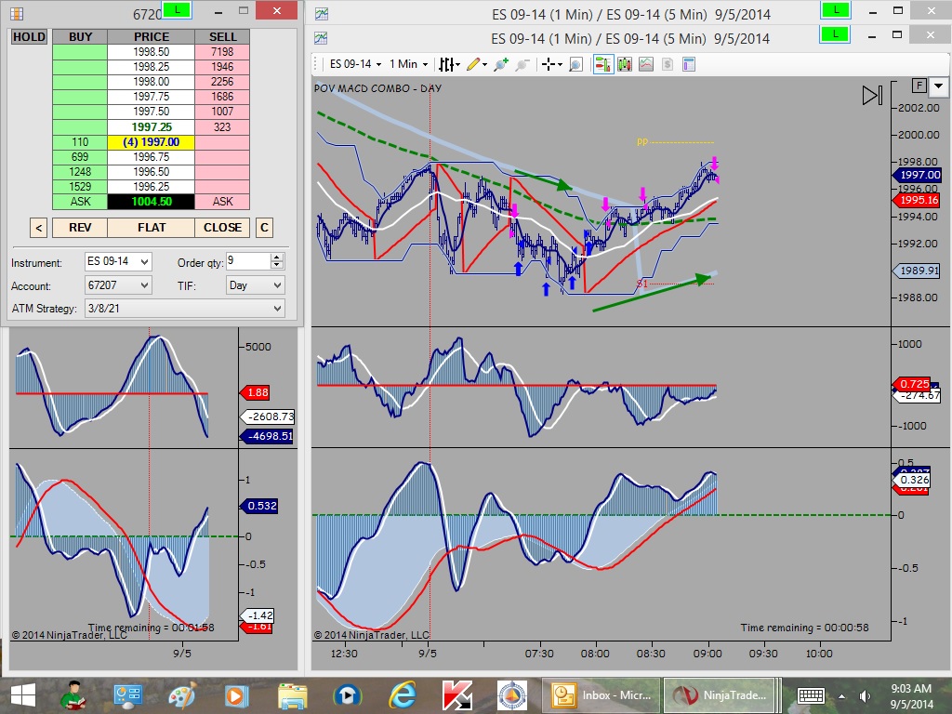The height and width of the screenshot is (714, 952).
Task: Open Internet Explorer from the taskbar
Action: pos(403,695)
